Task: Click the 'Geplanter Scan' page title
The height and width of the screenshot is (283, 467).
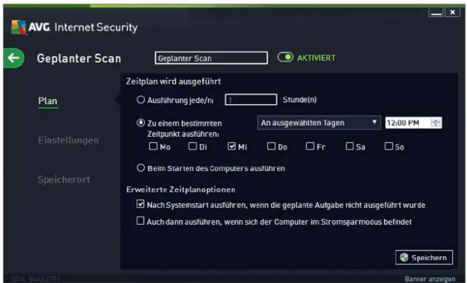Action: pyautogui.click(x=79, y=59)
